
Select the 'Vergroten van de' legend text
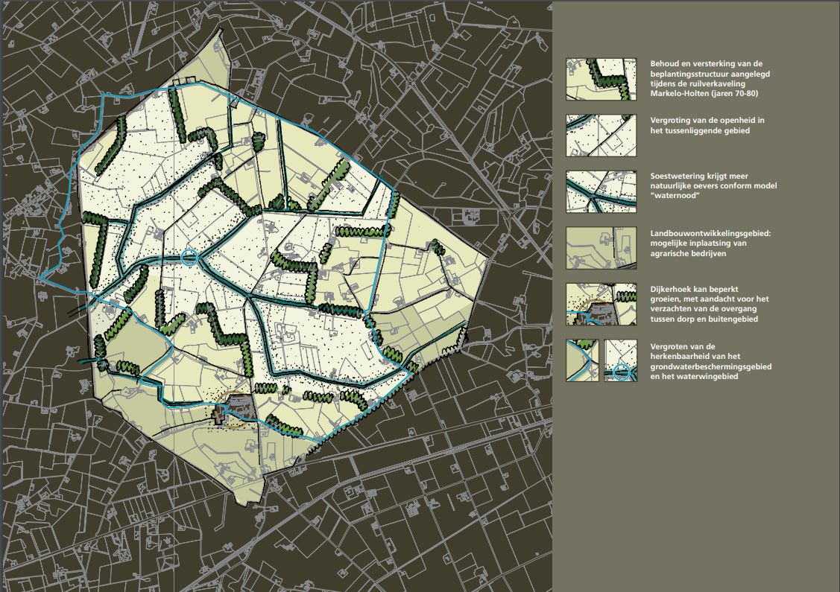(x=682, y=346)
